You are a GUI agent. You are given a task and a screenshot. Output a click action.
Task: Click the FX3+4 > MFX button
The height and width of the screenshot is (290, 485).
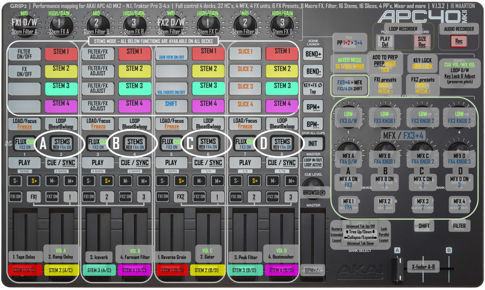(349, 86)
